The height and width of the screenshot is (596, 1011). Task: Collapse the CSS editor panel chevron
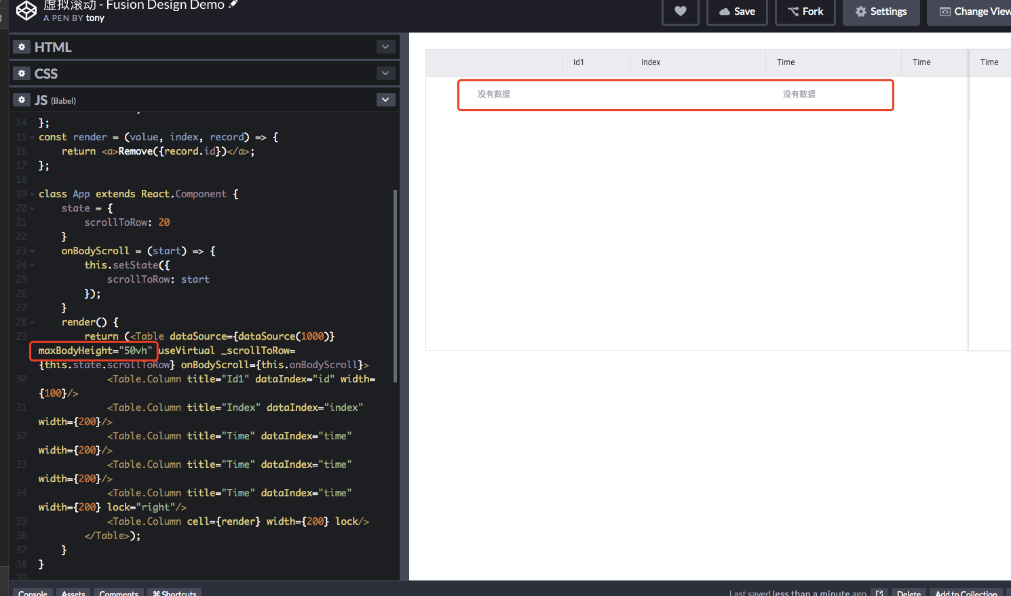(385, 73)
